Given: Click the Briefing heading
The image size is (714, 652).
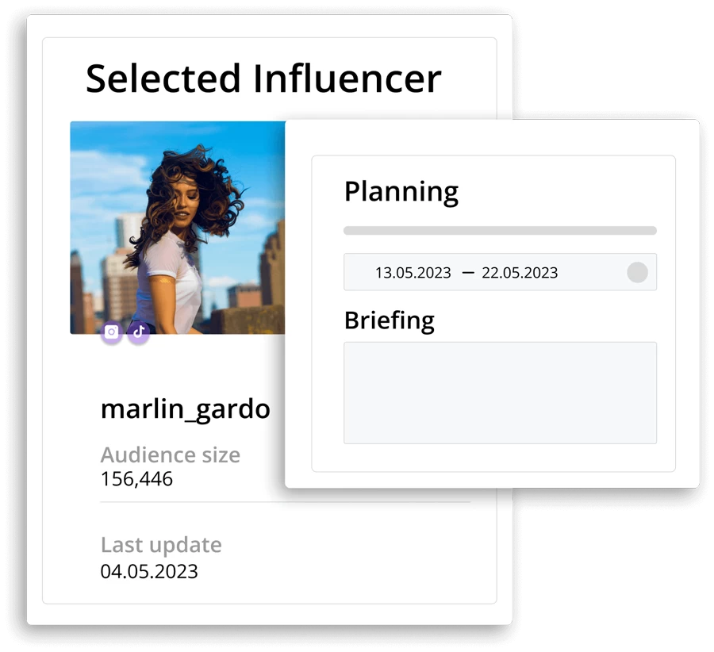Looking at the screenshot, I should pos(390,320).
